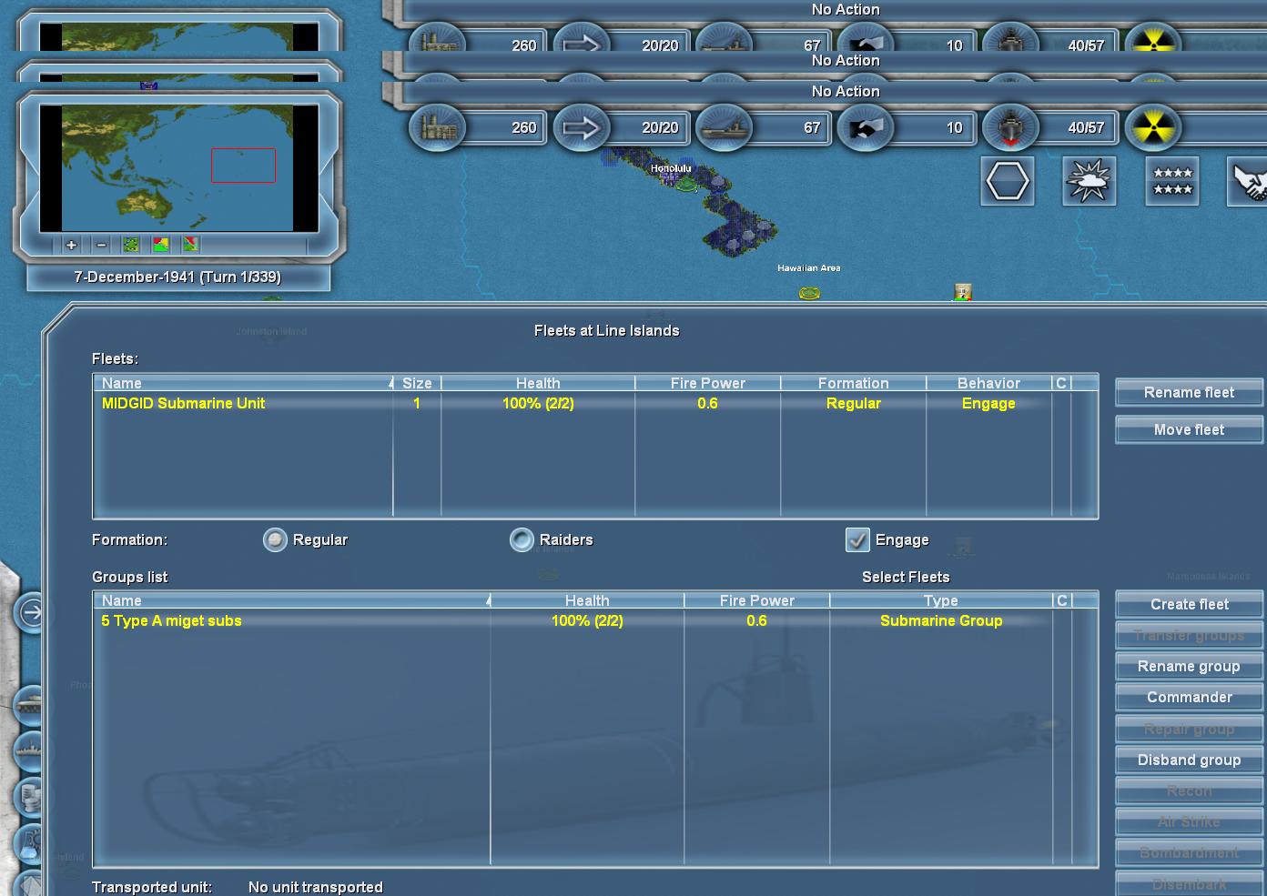The height and width of the screenshot is (896, 1267).
Task: Toggle the hexagon grid overlay icon
Action: pyautogui.click(x=1008, y=181)
